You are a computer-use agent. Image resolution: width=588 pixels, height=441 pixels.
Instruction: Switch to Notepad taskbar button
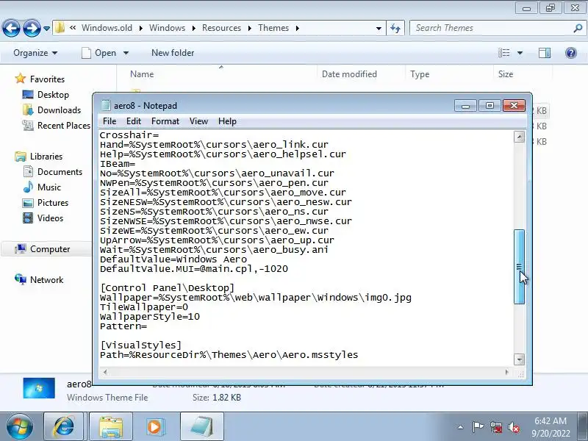tap(202, 426)
